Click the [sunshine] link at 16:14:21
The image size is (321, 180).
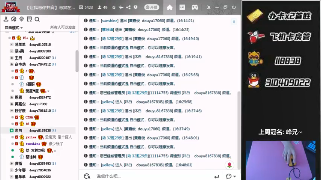109,21
